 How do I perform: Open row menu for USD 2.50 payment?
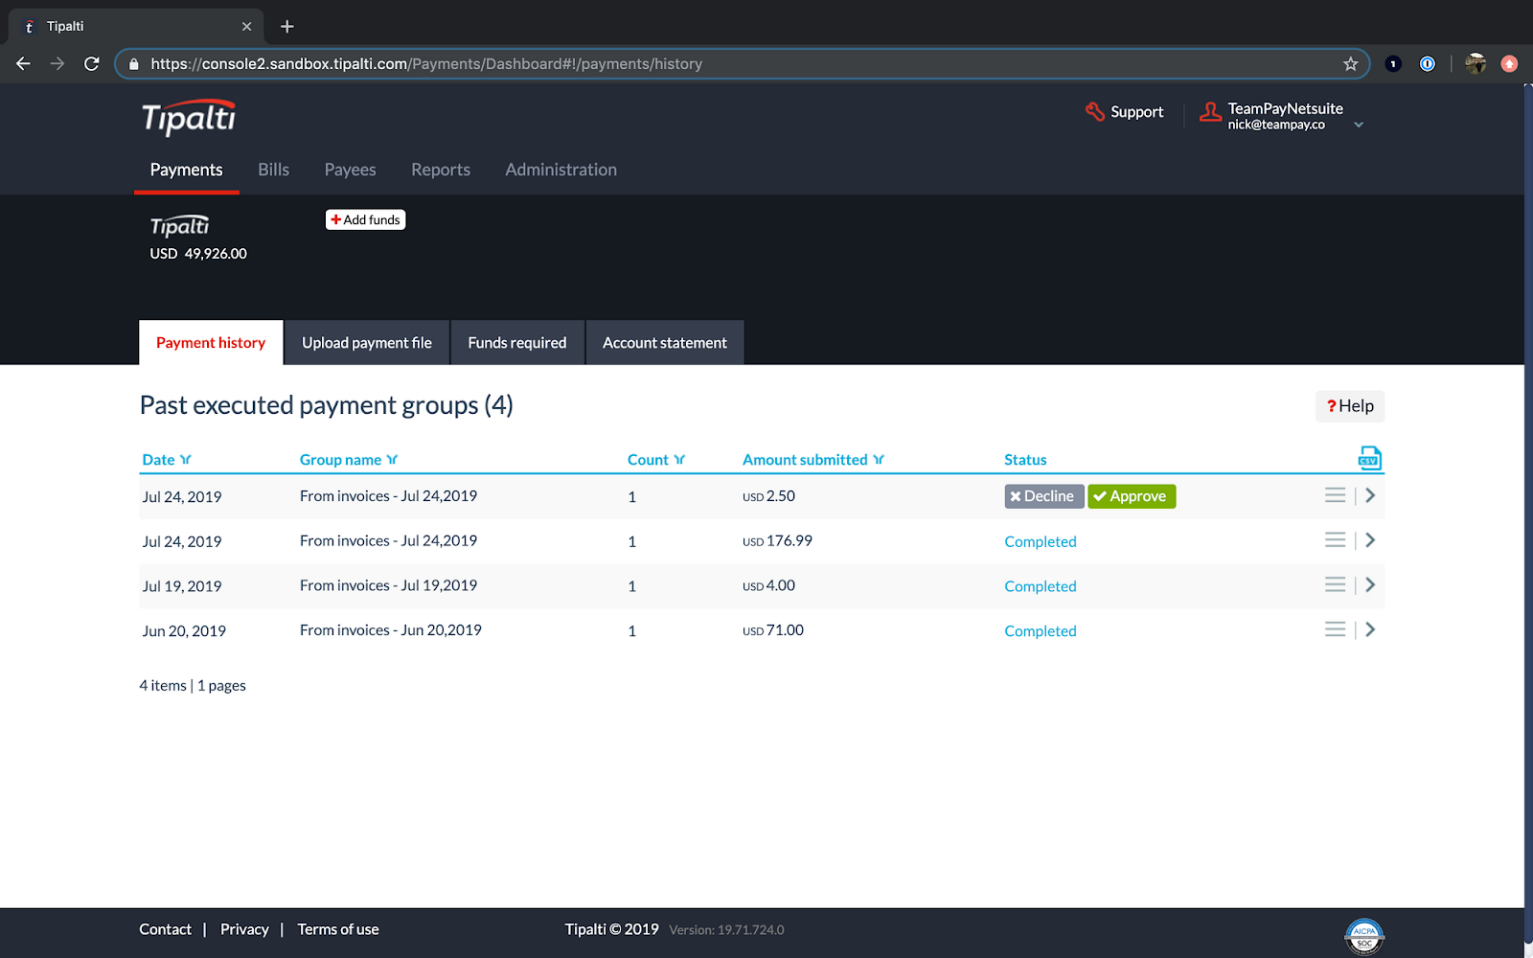(x=1335, y=495)
